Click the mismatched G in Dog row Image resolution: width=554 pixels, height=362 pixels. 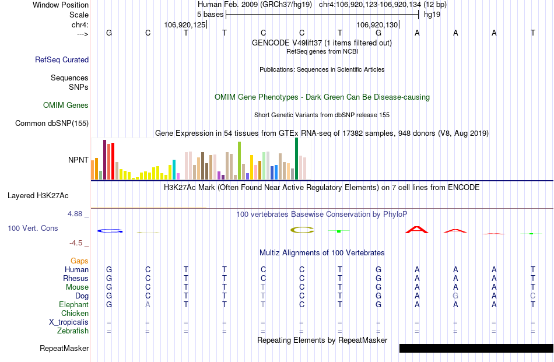(455, 296)
